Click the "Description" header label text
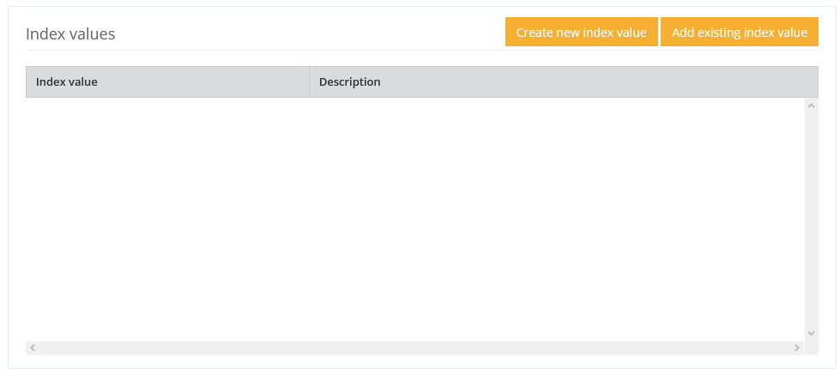840x373 pixels. coord(349,82)
